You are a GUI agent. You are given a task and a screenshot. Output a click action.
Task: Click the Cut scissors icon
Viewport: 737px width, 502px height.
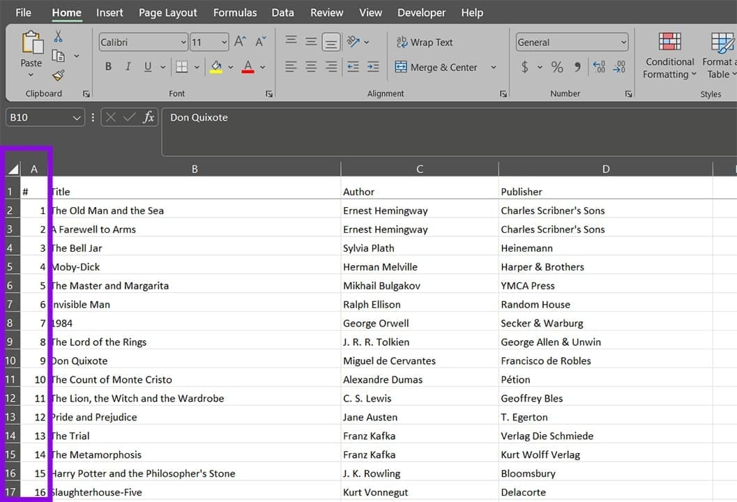[x=59, y=36]
